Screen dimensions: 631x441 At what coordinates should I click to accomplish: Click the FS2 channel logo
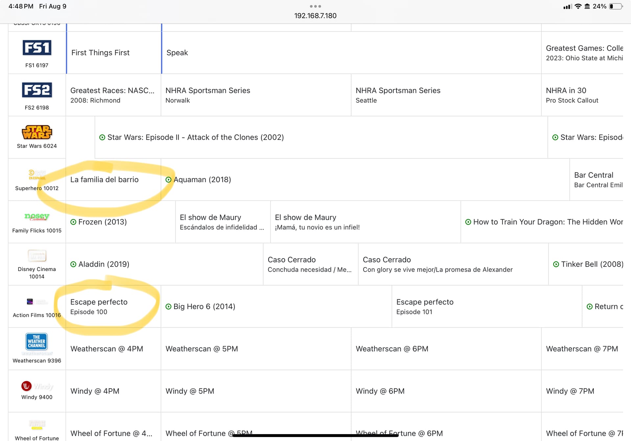[x=37, y=90]
